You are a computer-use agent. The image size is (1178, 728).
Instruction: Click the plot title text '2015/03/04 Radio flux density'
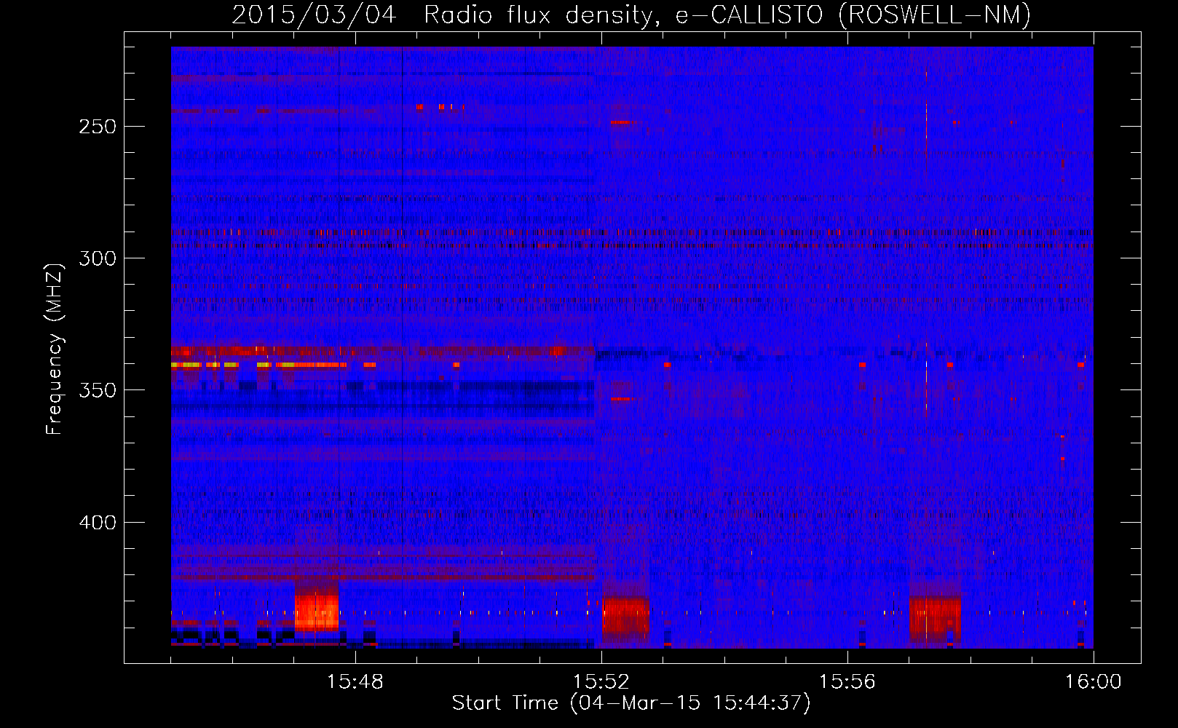point(443,15)
